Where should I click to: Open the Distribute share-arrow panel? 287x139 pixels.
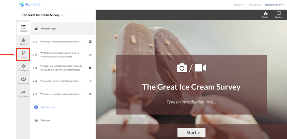(23, 94)
